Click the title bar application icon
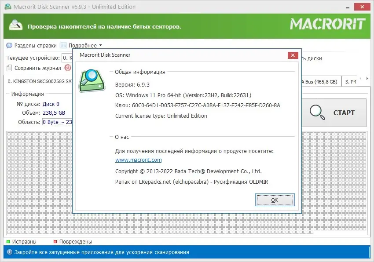The height and width of the screenshot is (262, 374). [8, 7]
